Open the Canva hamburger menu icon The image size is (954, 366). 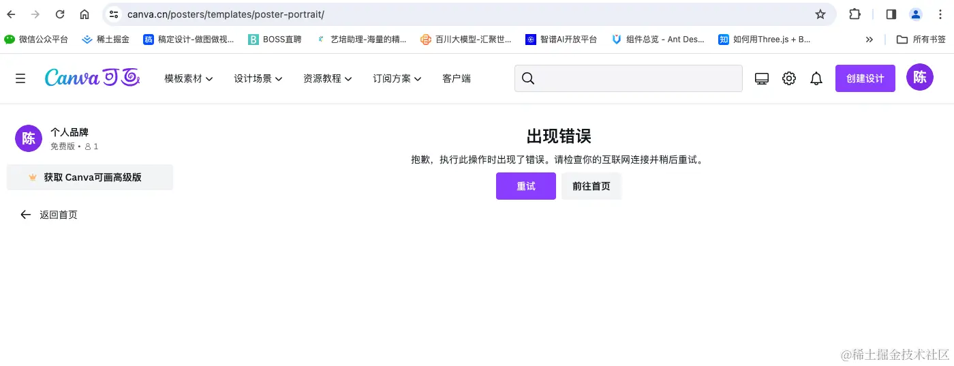click(20, 78)
